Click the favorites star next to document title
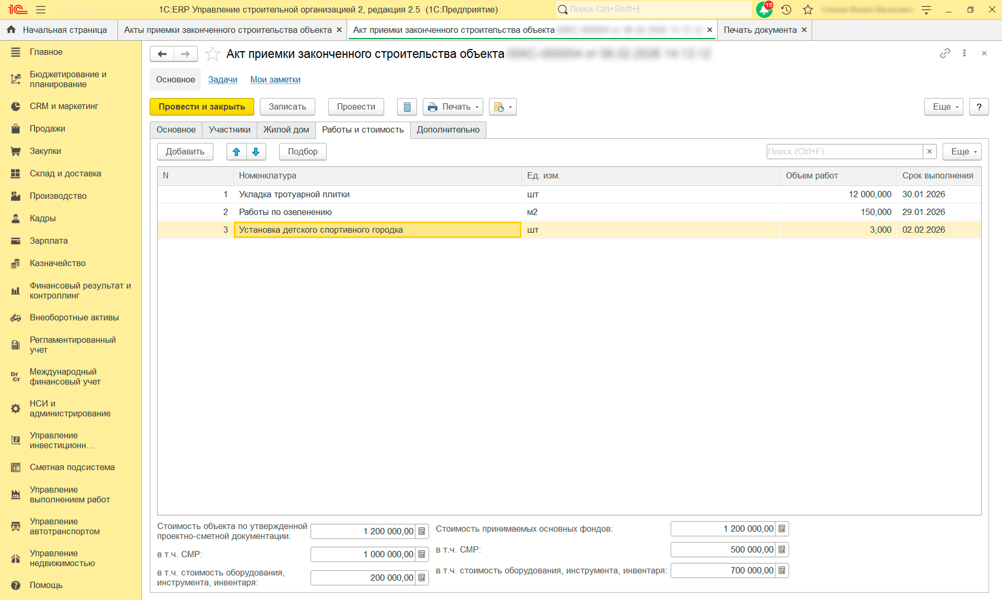 click(x=212, y=54)
